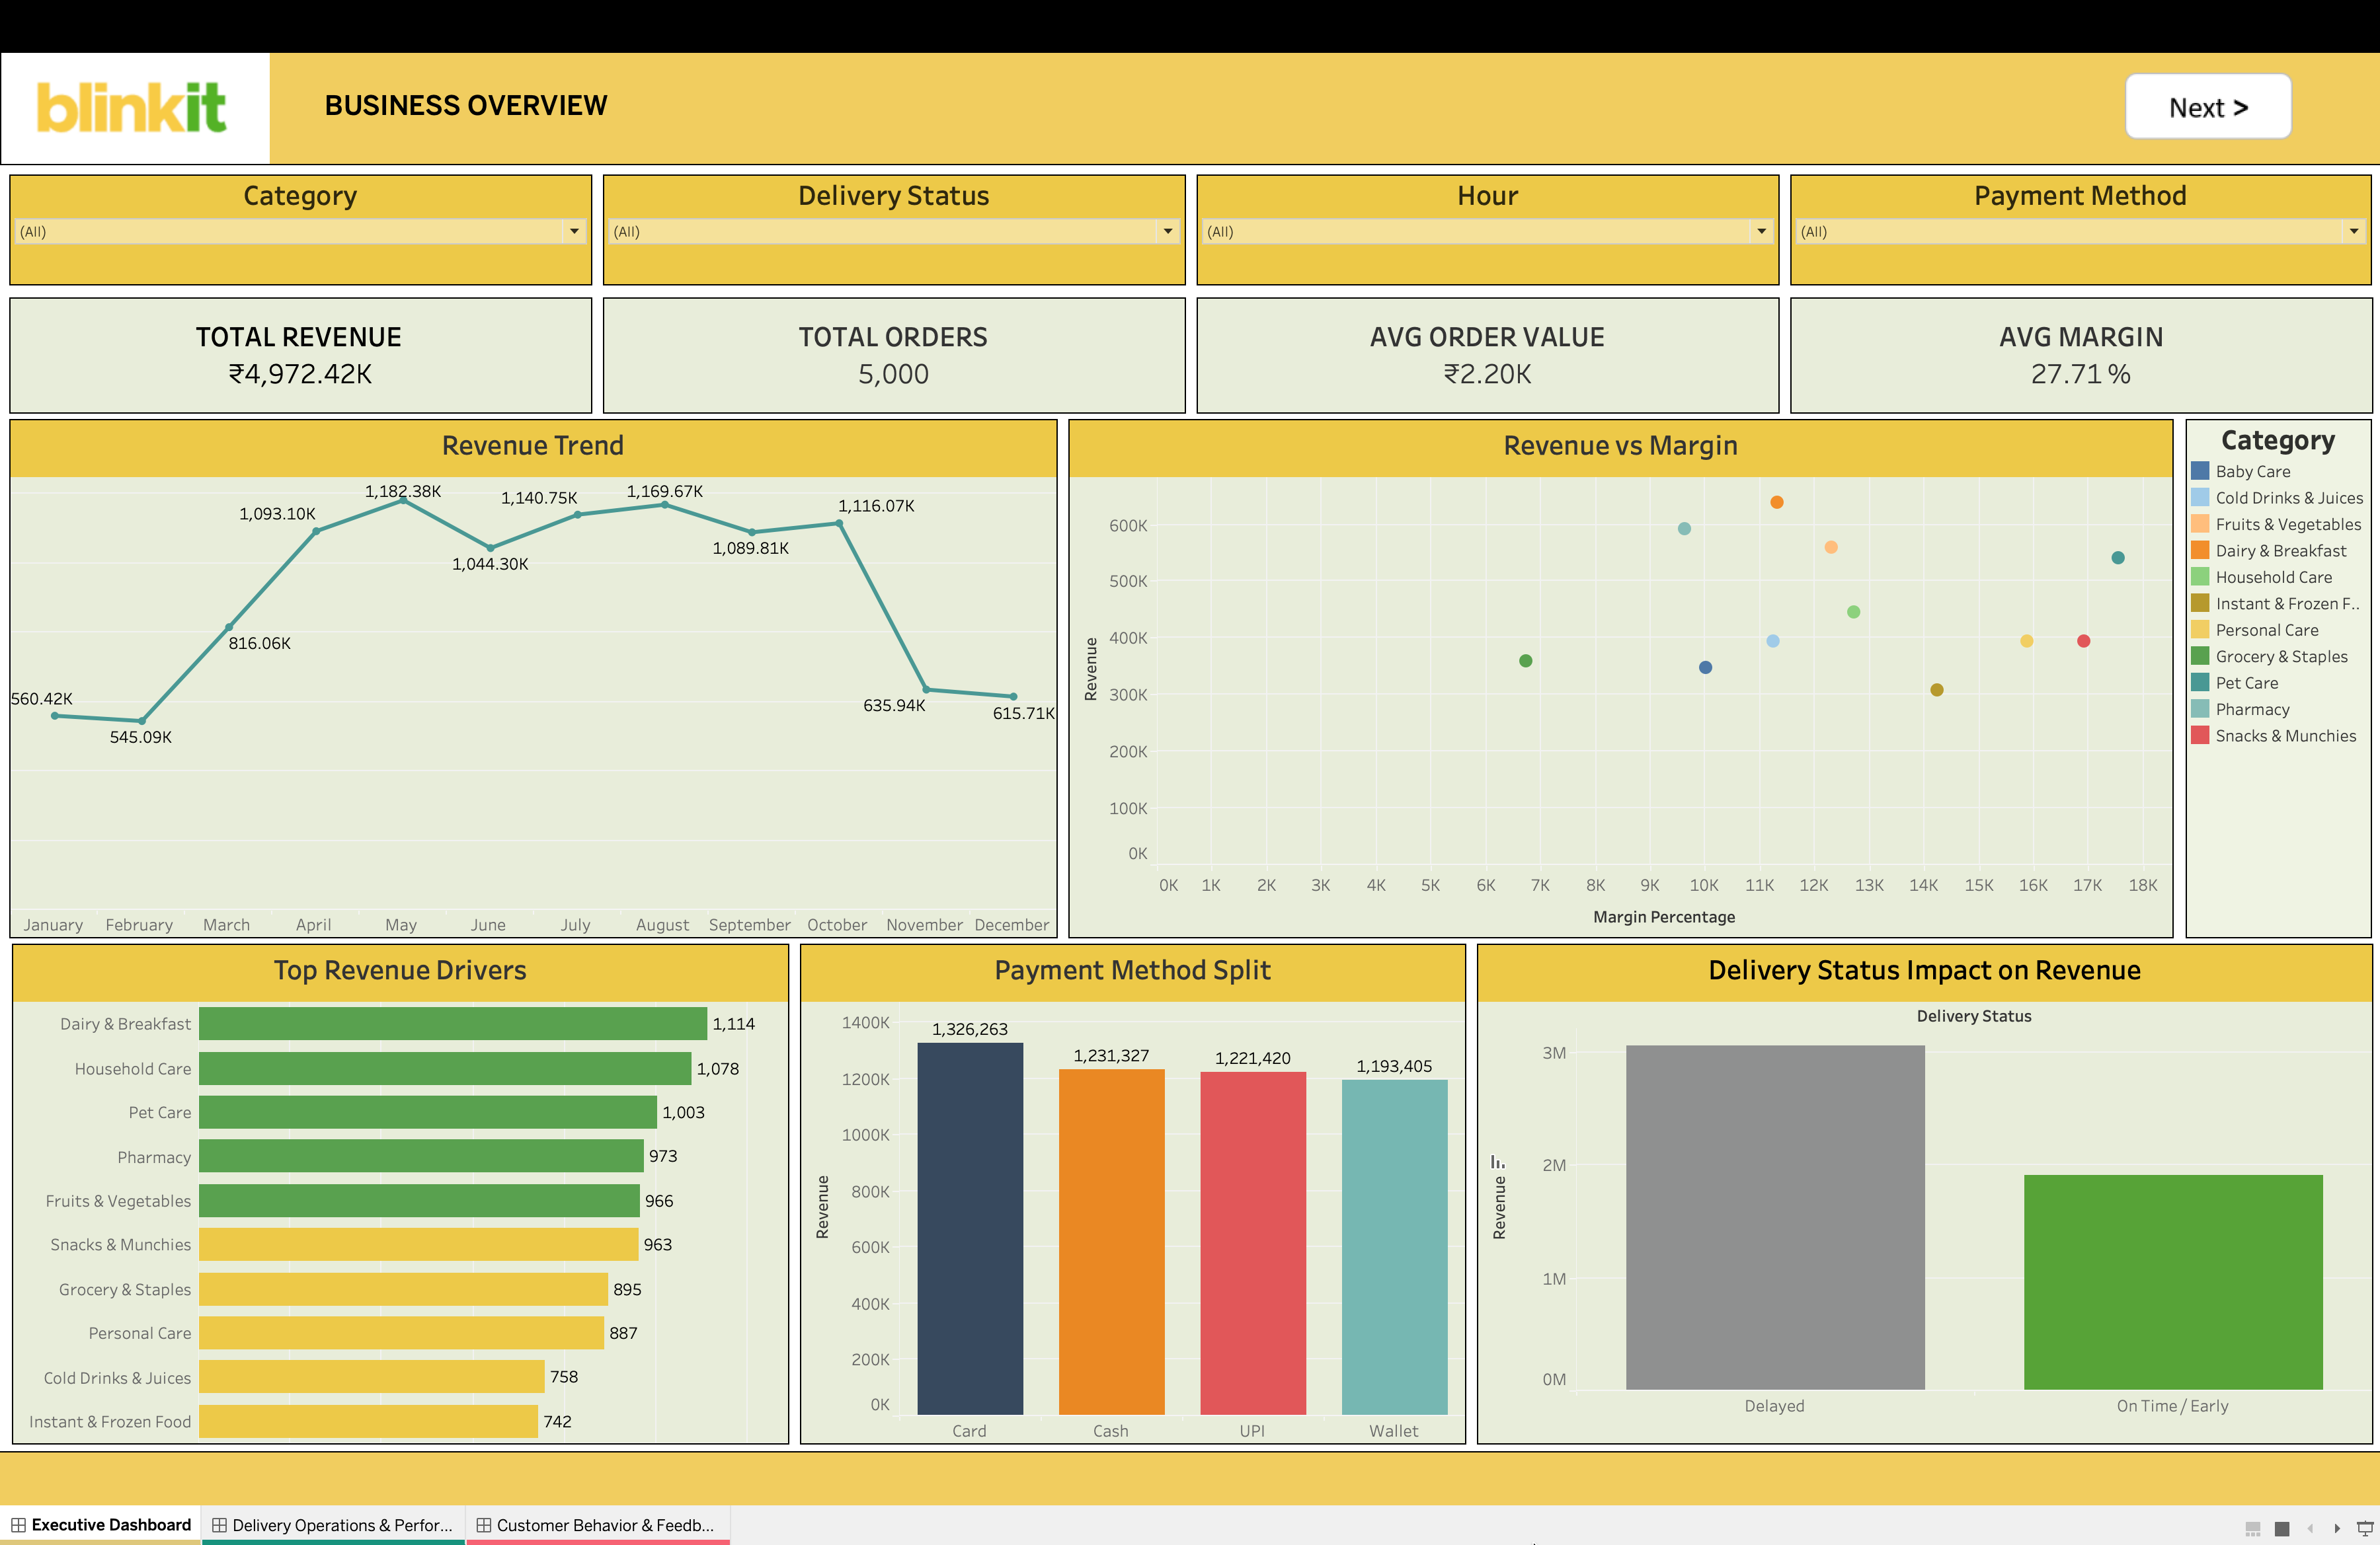Click the red Snacks & Munchies scatter dot
2380x1545 pixels.
coord(2084,640)
